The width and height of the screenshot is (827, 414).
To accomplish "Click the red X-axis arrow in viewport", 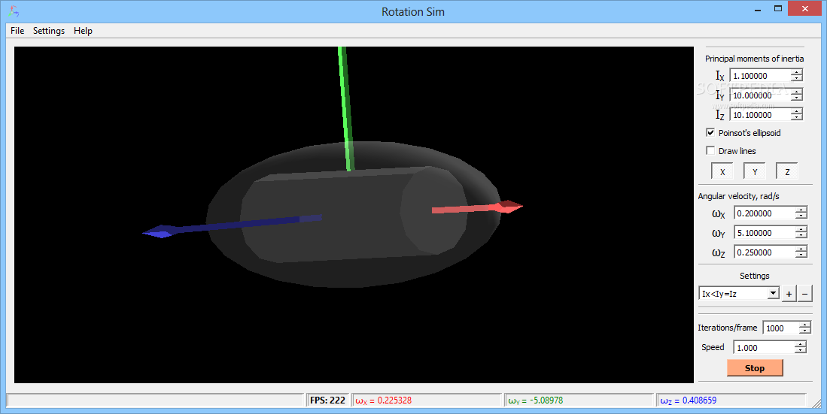I will pyautogui.click(x=477, y=208).
